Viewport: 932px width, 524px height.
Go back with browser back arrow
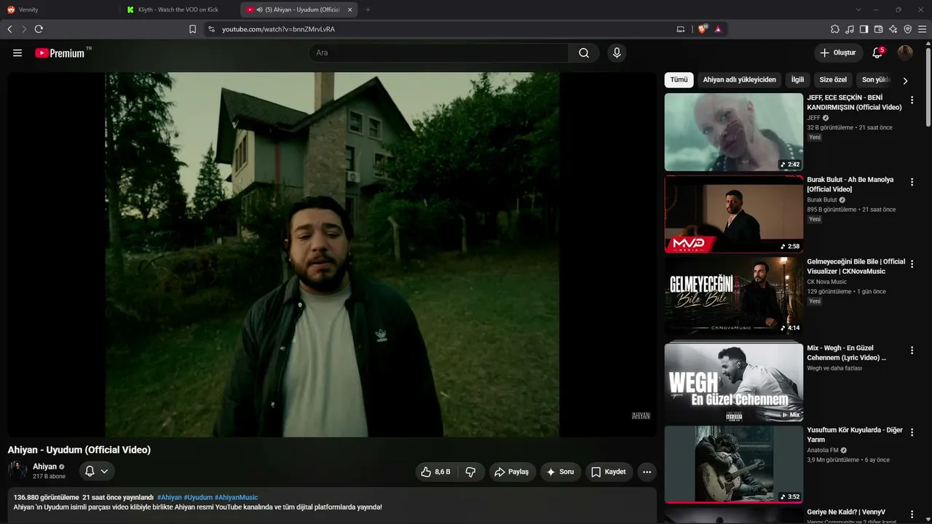(9, 29)
